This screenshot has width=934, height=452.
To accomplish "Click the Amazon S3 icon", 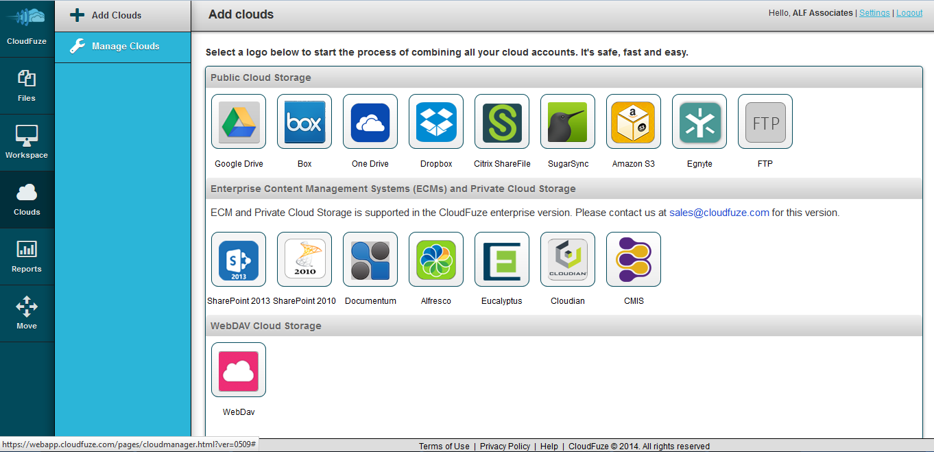I will (634, 121).
